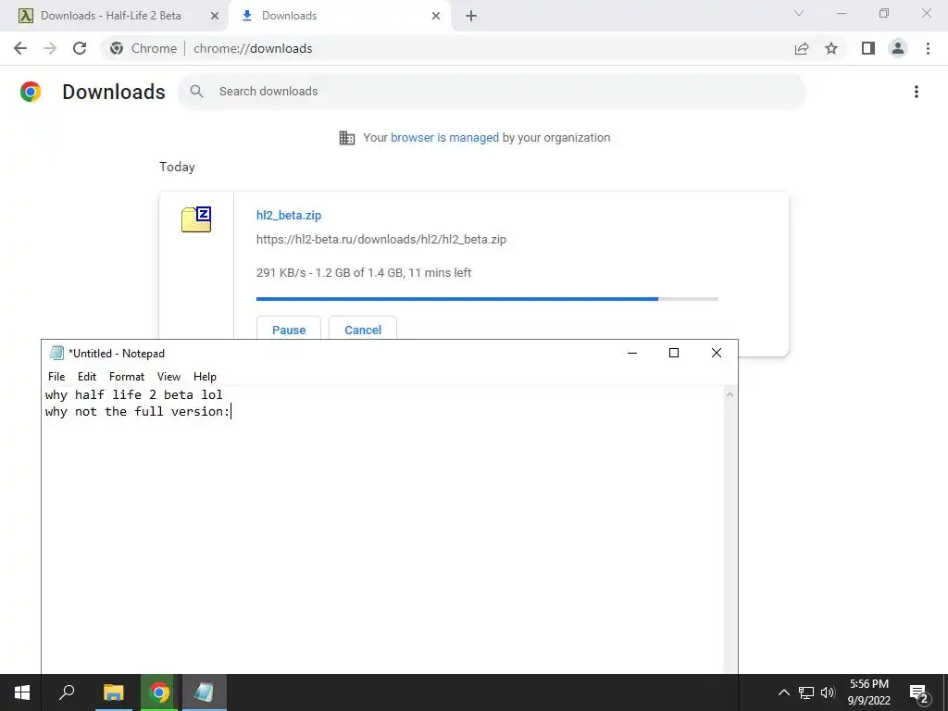Switch to Notepad in the taskbar
Screen dimensions: 948x711
(204, 692)
